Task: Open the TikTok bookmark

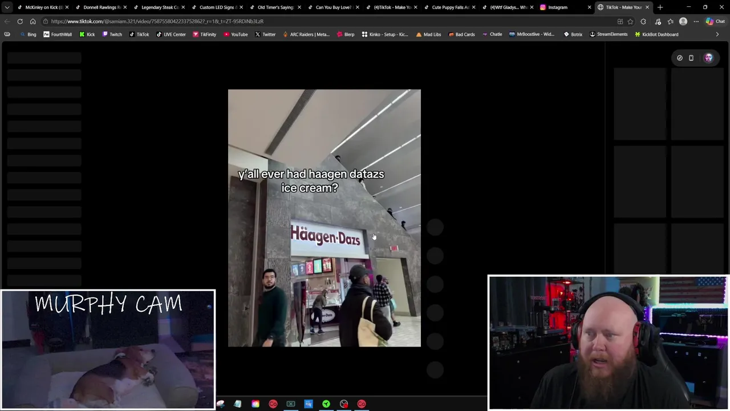Action: click(139, 34)
